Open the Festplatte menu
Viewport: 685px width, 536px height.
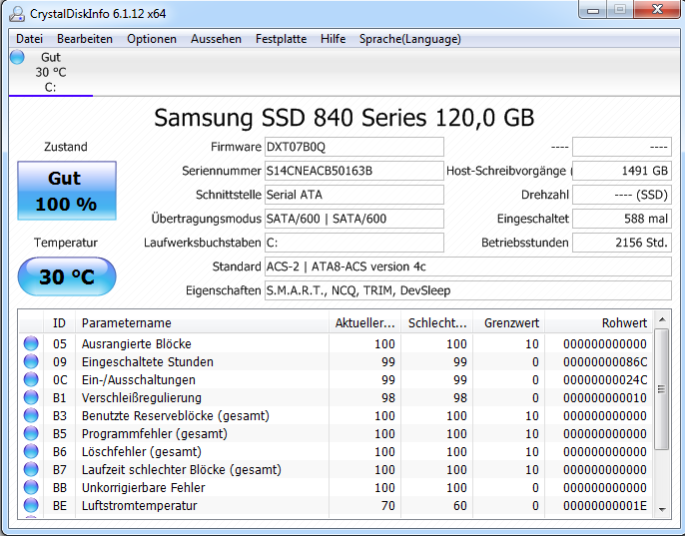click(281, 39)
